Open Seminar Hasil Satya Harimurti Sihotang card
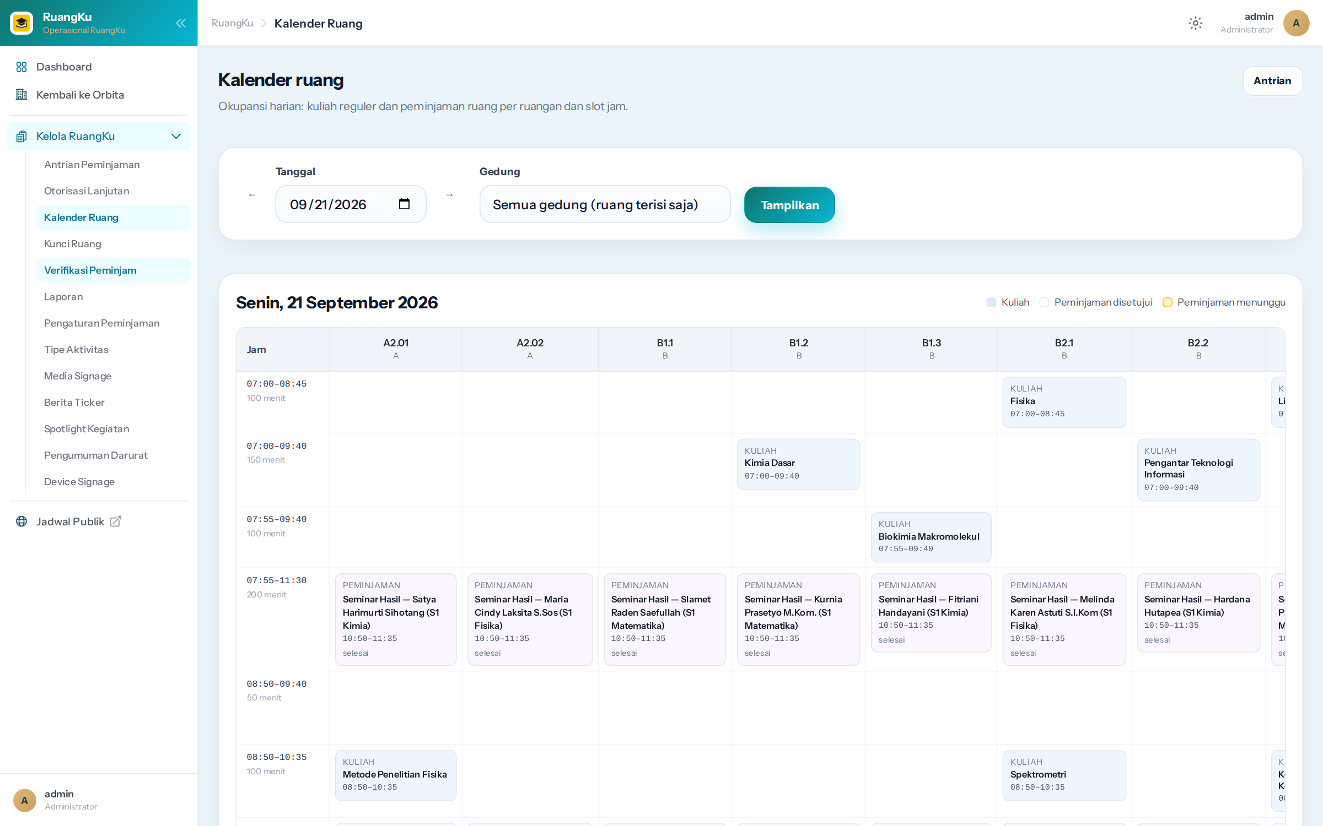 coord(396,619)
